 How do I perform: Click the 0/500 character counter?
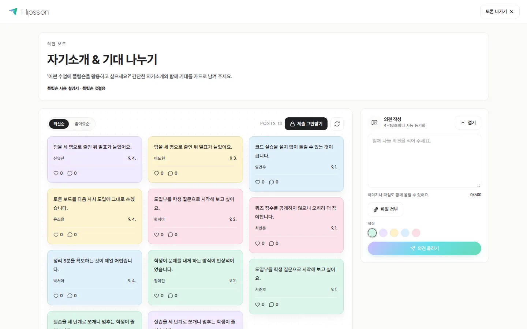(x=476, y=195)
